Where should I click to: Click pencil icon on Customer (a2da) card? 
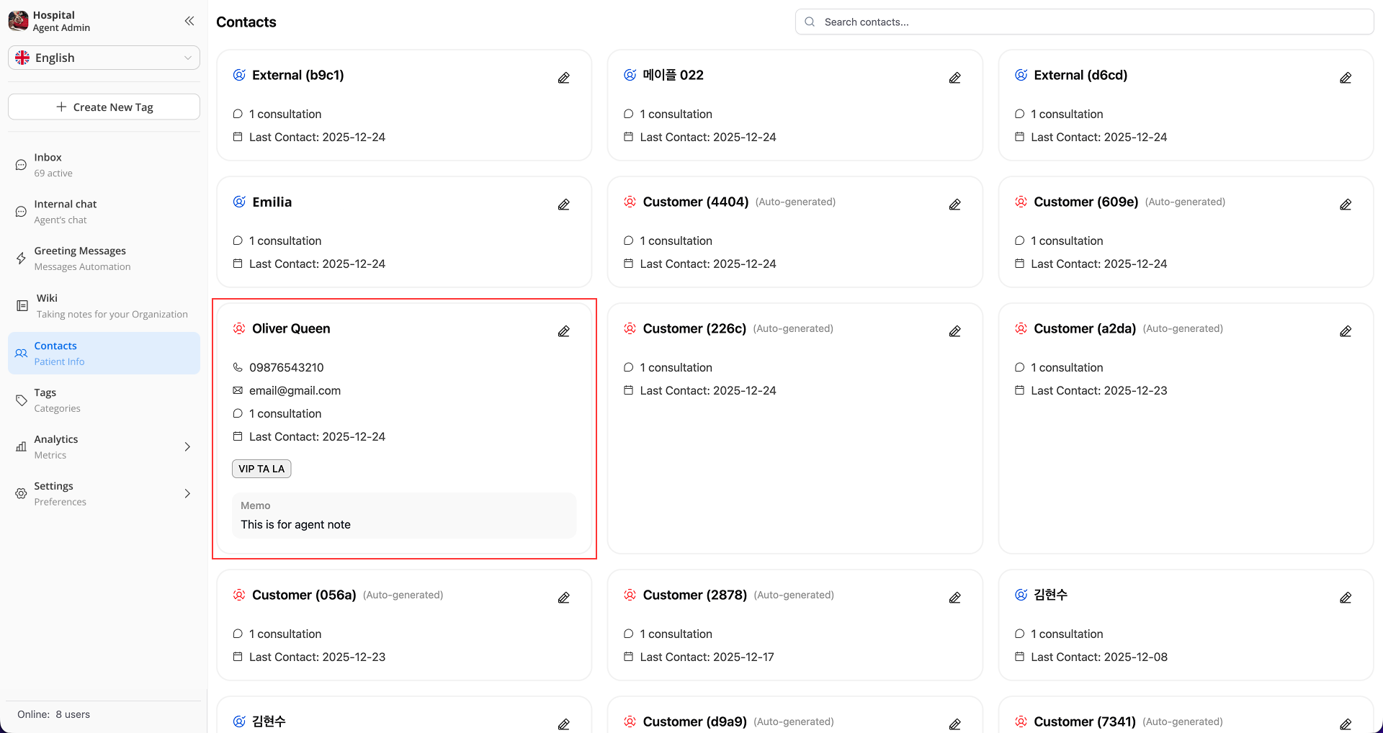click(x=1345, y=331)
